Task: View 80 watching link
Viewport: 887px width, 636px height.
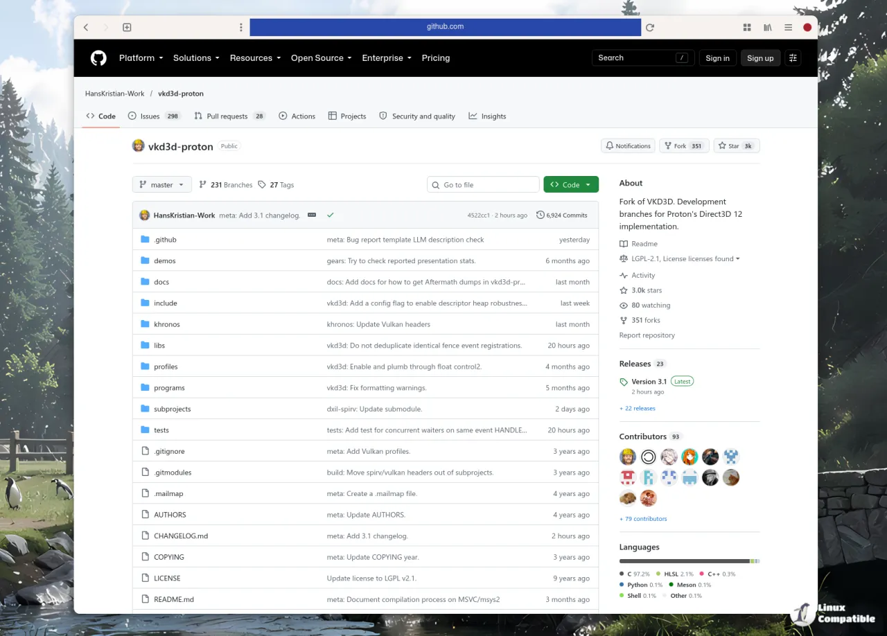Action: coord(645,305)
